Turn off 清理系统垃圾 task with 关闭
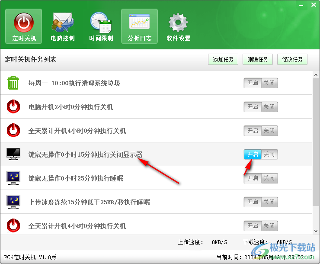The height and width of the screenshot is (264, 320). [269, 83]
